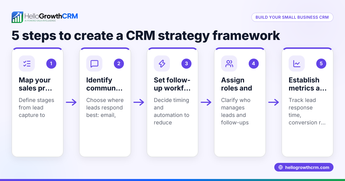Select the Map your sales pr… card title
Viewport: 345px width, 181px height.
(35, 84)
